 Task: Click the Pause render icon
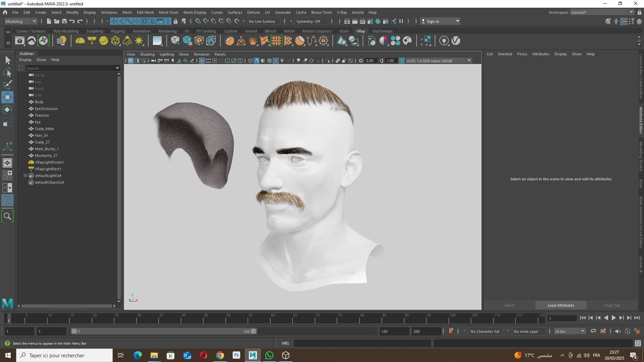click(x=401, y=21)
